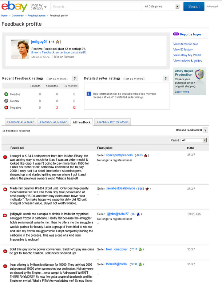Screen dimensions: 222x282
Task: Switch to Feedback as a seller tab
Action: [20, 122]
